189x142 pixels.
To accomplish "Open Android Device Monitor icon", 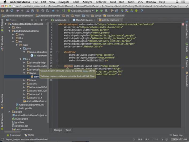I will (136, 11).
